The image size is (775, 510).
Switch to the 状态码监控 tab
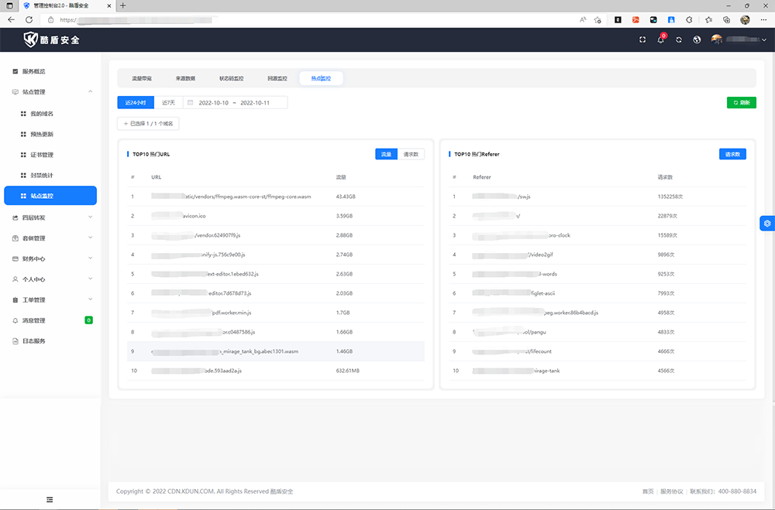[231, 78]
